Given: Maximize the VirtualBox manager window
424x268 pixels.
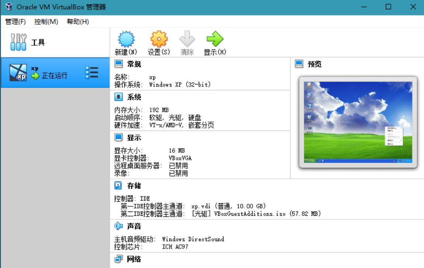Looking at the screenshot, I should [x=388, y=7].
